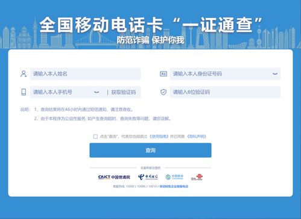The width and height of the screenshot is (301, 219).
Task: Open the 移动转售企业客服电话 link
Action: [x=174, y=187]
